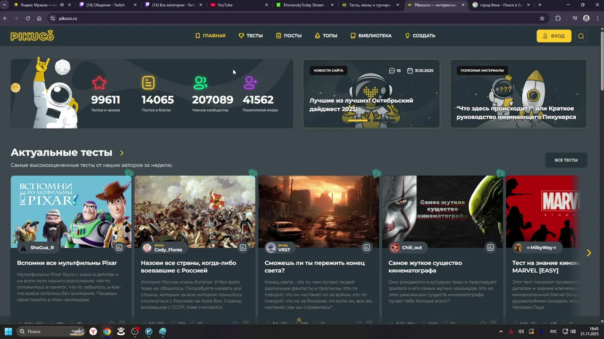Open the СОЗДАТЬ menu item
Viewport: 604px width, 339px height.
420,36
